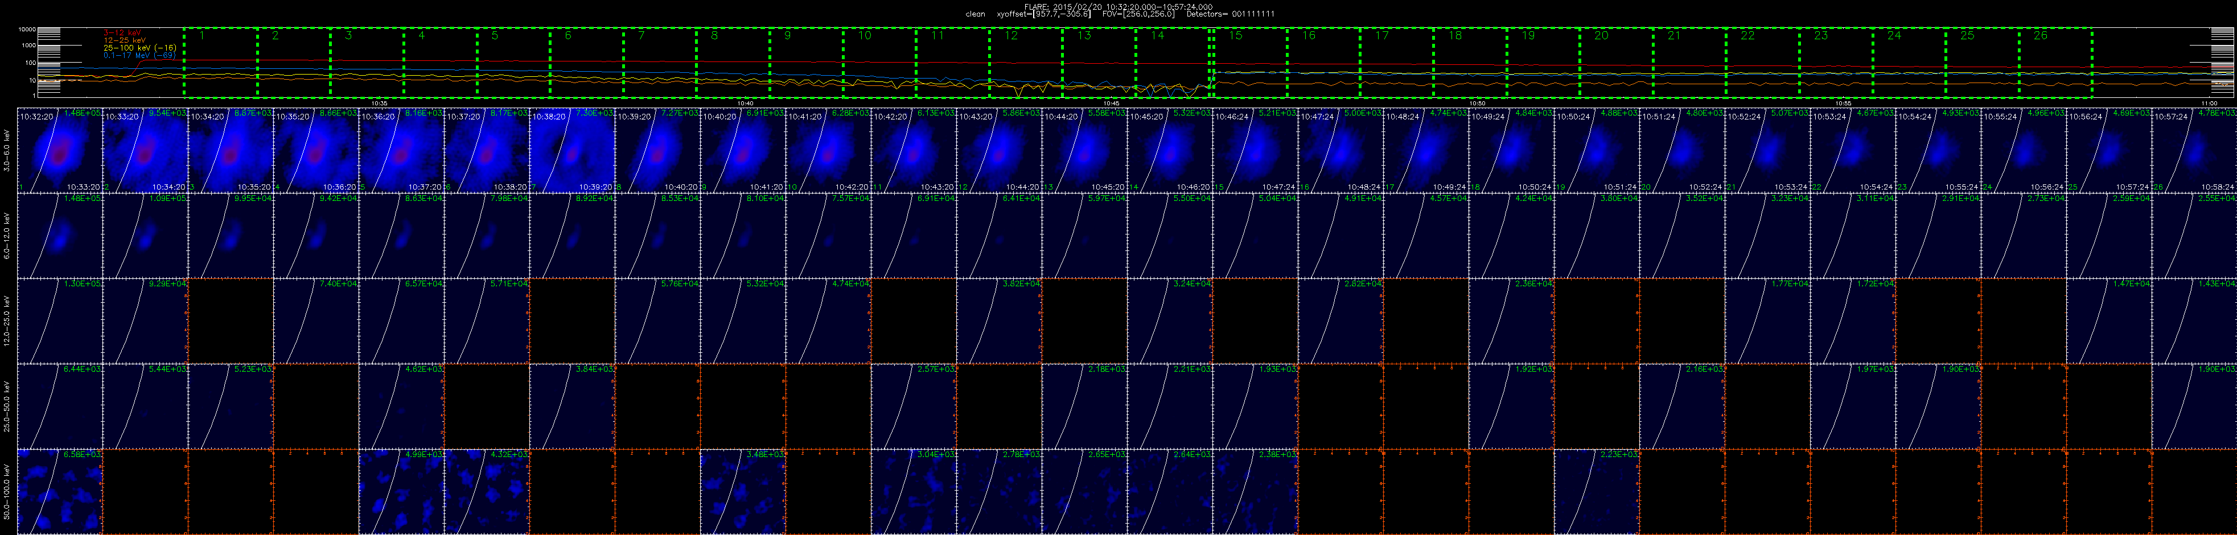Image resolution: width=2237 pixels, height=535 pixels.
Task: Open 12–25 keV image labeled 7.40E+04
Action: point(316,320)
